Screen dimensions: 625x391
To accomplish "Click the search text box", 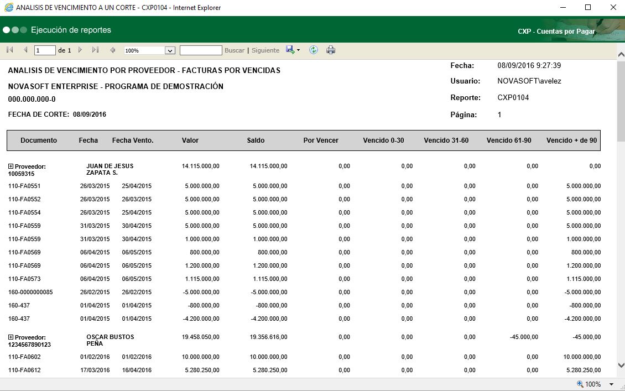I will (x=200, y=50).
